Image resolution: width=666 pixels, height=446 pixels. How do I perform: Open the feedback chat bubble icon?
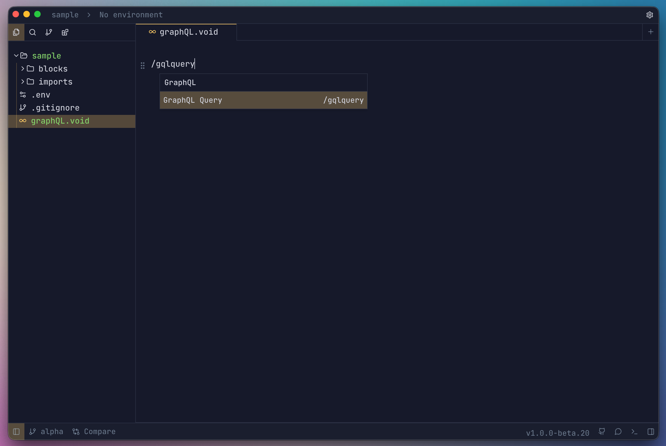618,431
